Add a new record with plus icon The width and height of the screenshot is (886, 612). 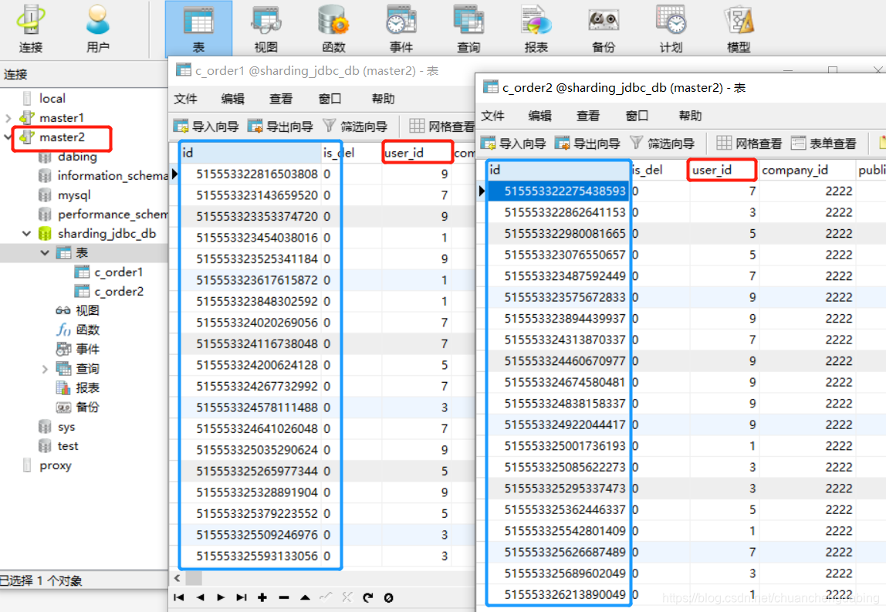262,597
